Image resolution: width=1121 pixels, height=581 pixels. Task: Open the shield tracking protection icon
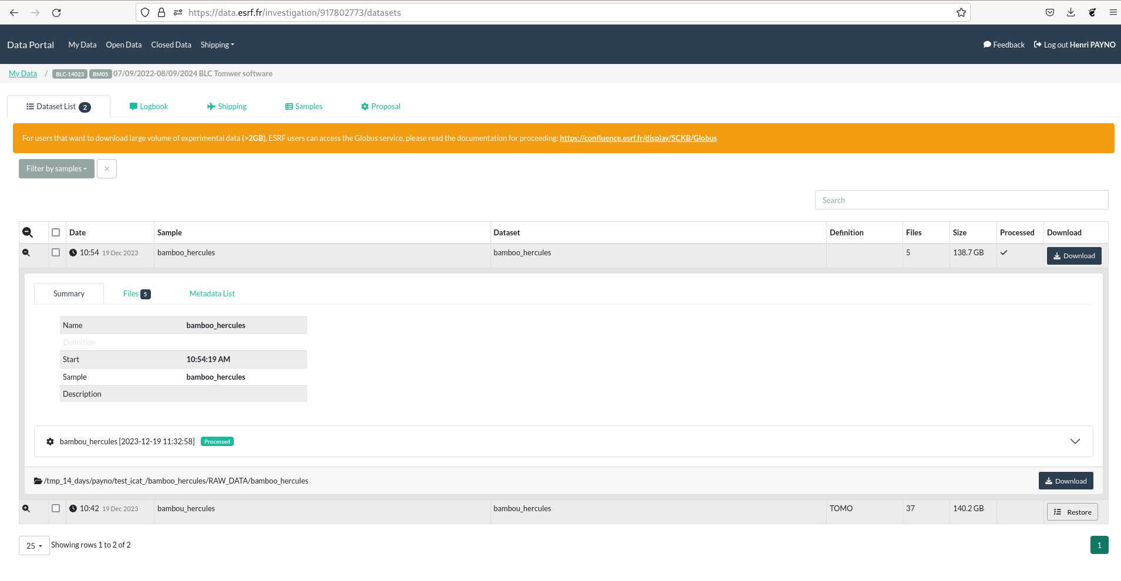click(145, 12)
